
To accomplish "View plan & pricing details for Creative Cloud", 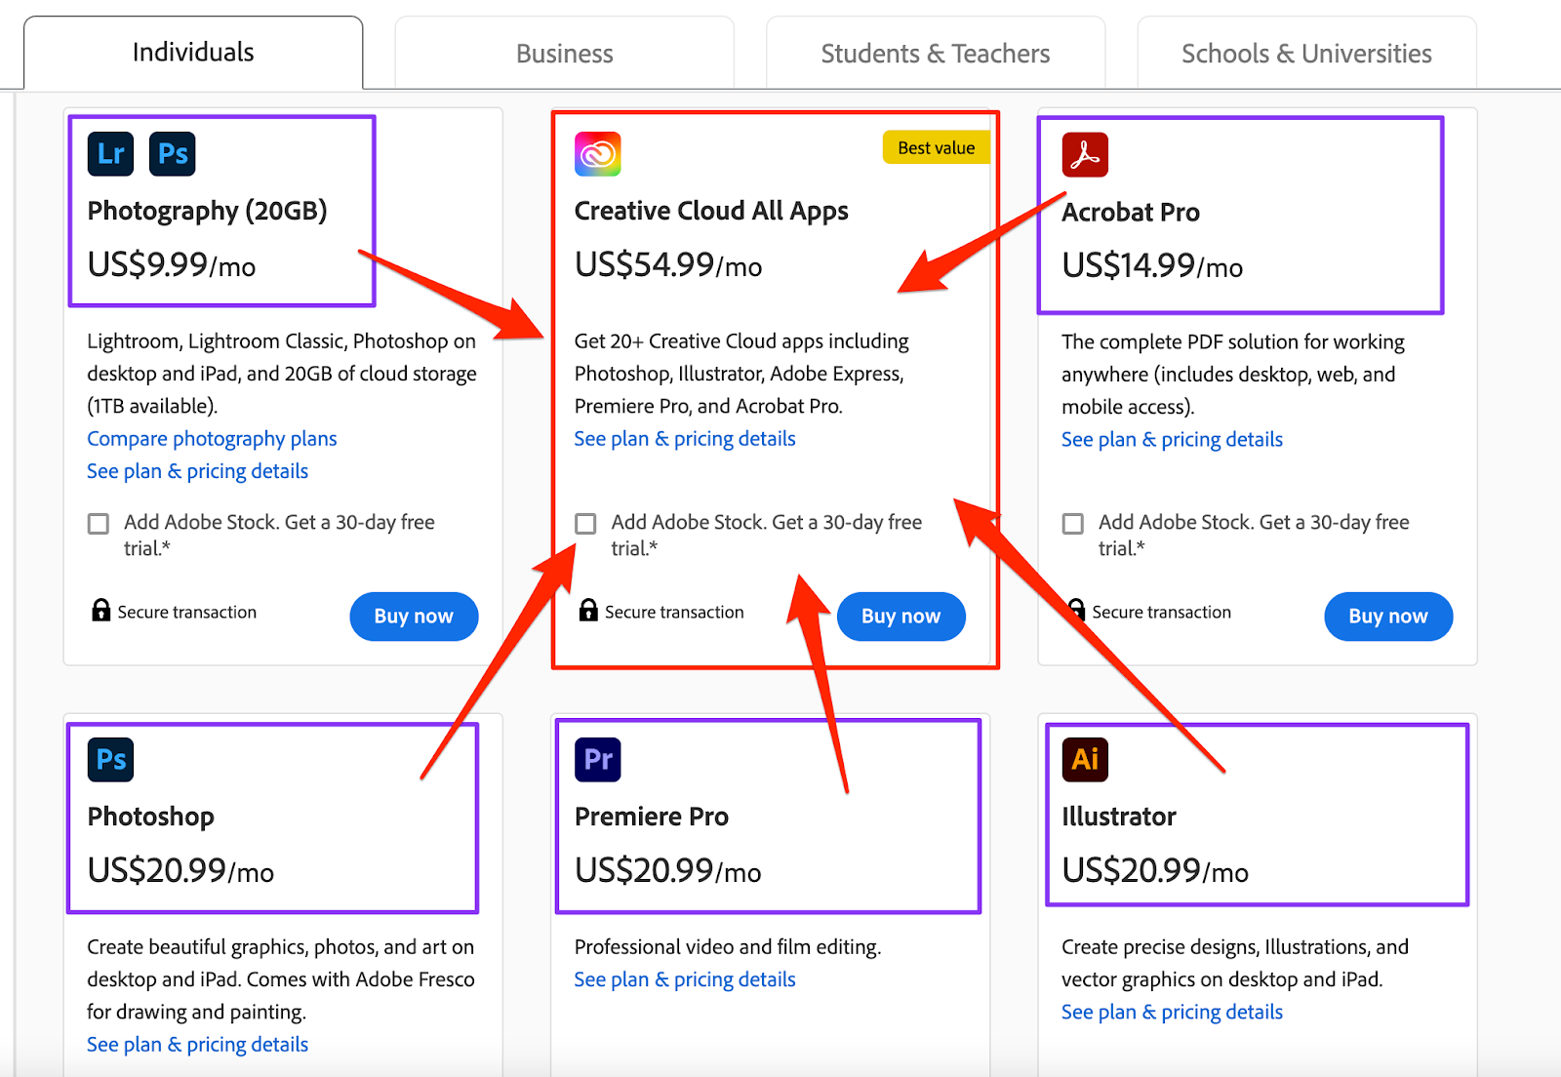I will click(685, 439).
